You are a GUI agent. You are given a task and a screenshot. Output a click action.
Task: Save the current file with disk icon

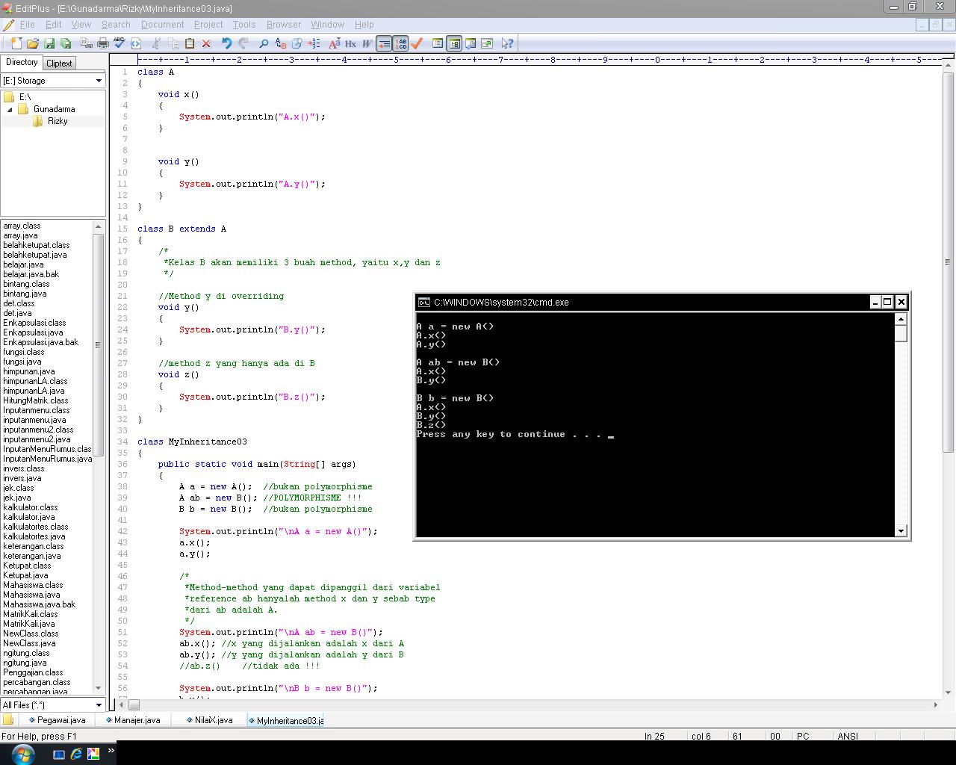click(x=49, y=43)
